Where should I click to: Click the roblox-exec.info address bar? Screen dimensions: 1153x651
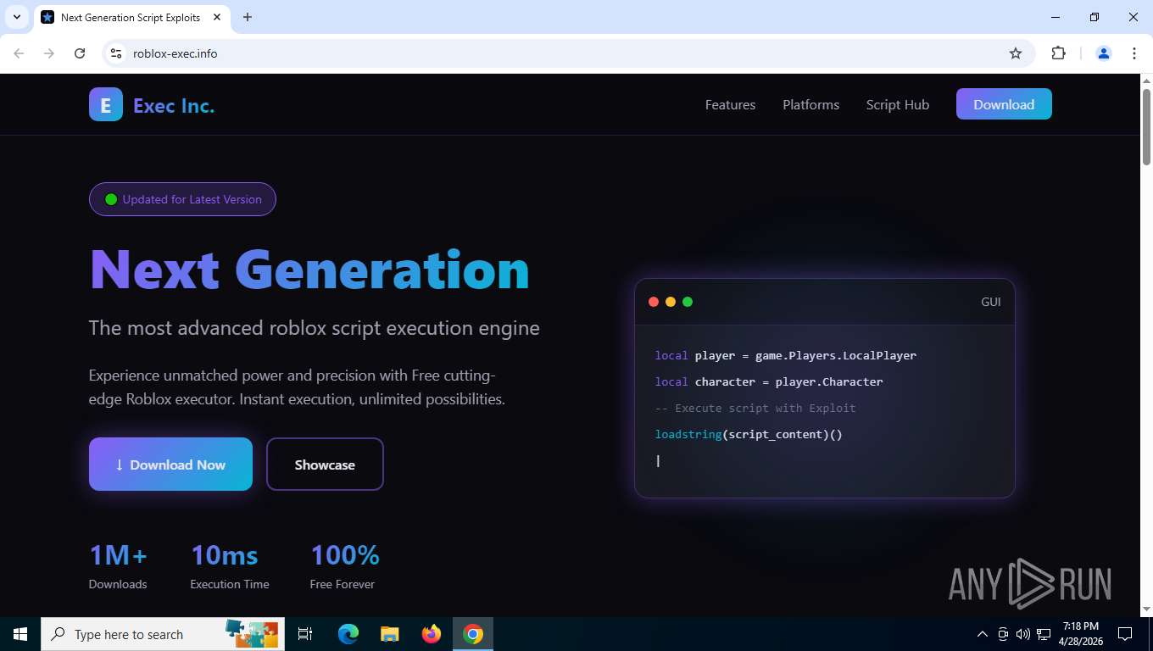point(568,53)
